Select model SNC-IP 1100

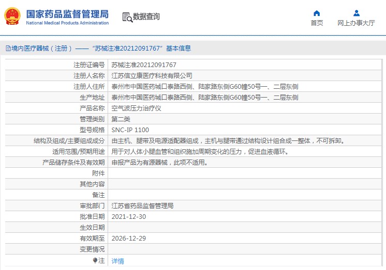(130, 130)
